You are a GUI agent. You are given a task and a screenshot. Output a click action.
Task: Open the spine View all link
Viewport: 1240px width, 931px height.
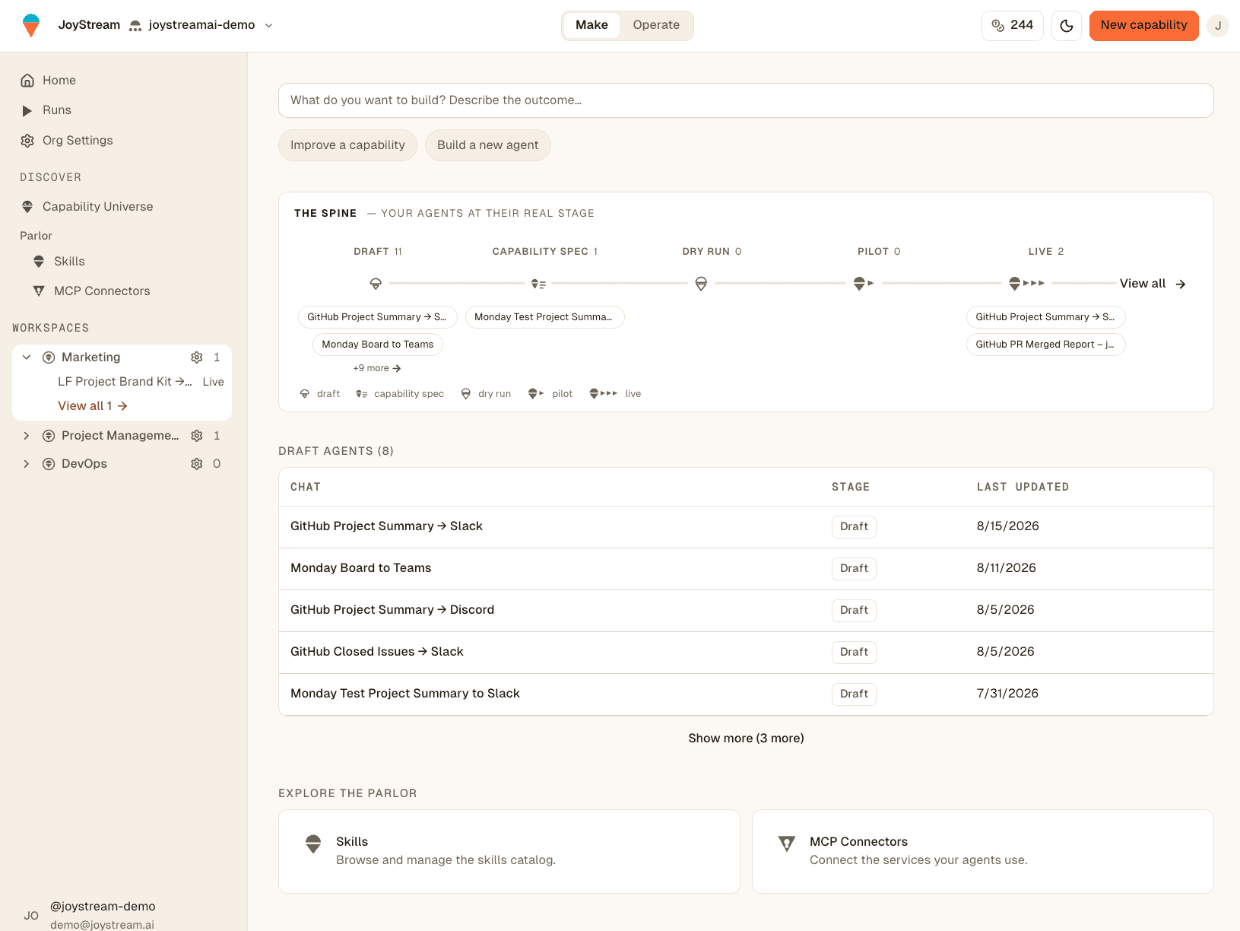(x=1153, y=284)
